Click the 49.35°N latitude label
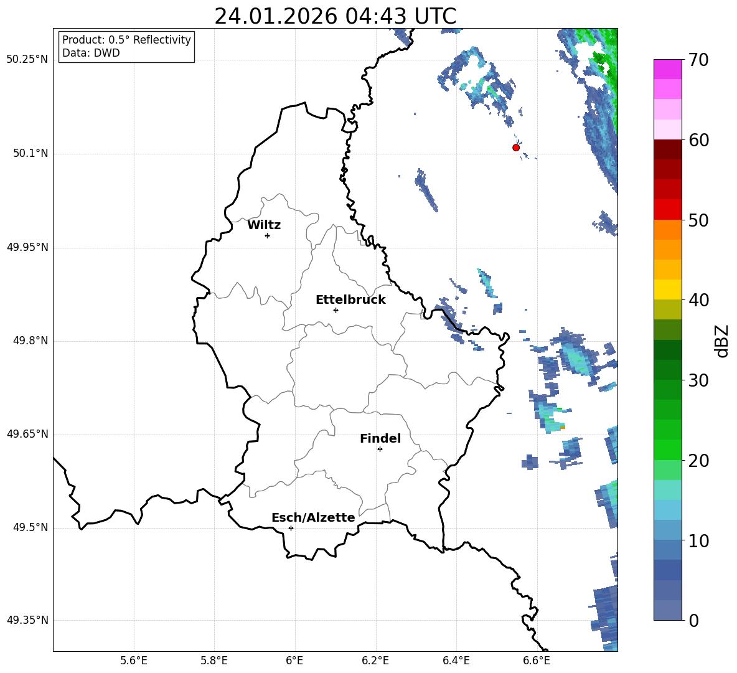Image resolution: width=737 pixels, height=673 pixels. (x=27, y=620)
